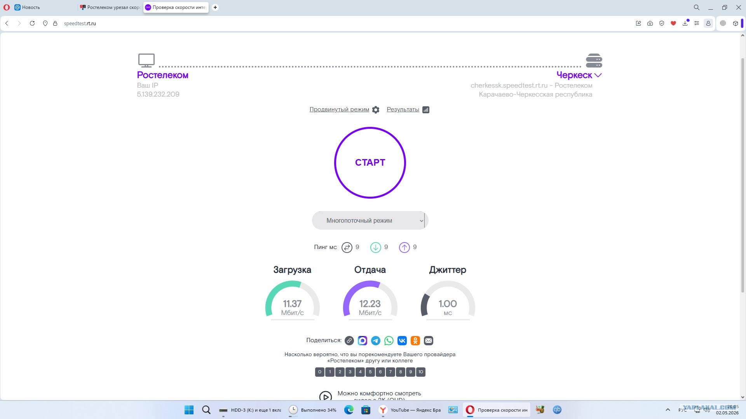Click the Opera menu logo
This screenshot has height=419, width=746.
[7, 7]
